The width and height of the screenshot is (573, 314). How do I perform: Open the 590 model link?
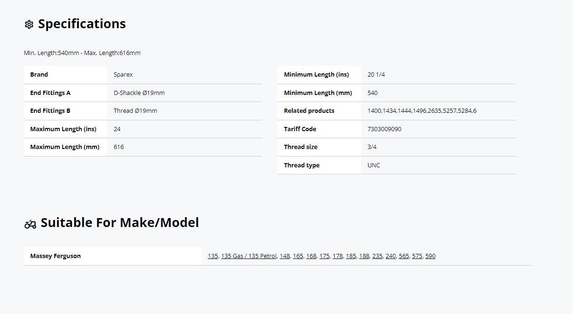[430, 256]
